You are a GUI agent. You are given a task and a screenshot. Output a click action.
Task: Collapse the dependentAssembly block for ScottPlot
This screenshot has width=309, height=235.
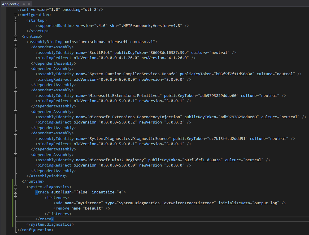click(16, 47)
